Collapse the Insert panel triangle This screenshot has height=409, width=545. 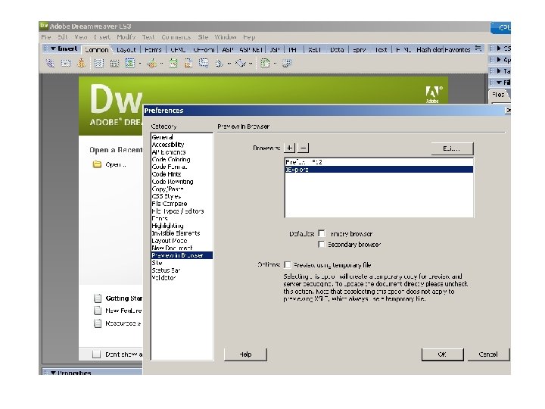pyautogui.click(x=53, y=48)
